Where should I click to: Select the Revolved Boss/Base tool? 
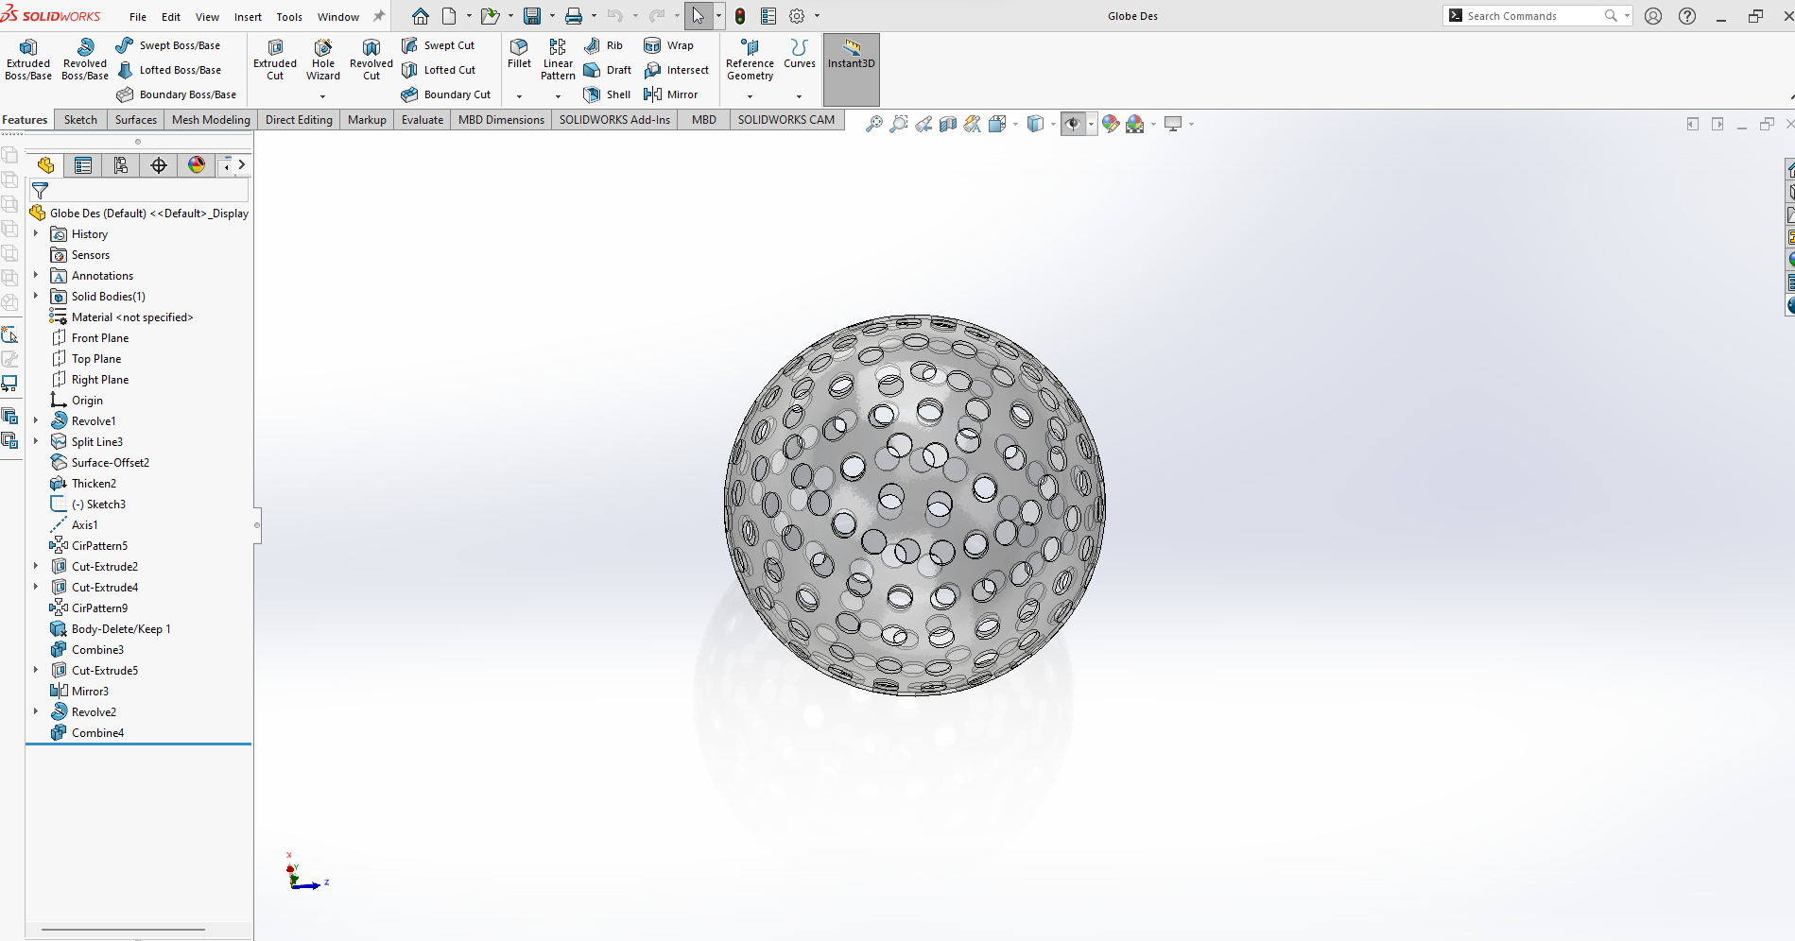click(x=85, y=59)
